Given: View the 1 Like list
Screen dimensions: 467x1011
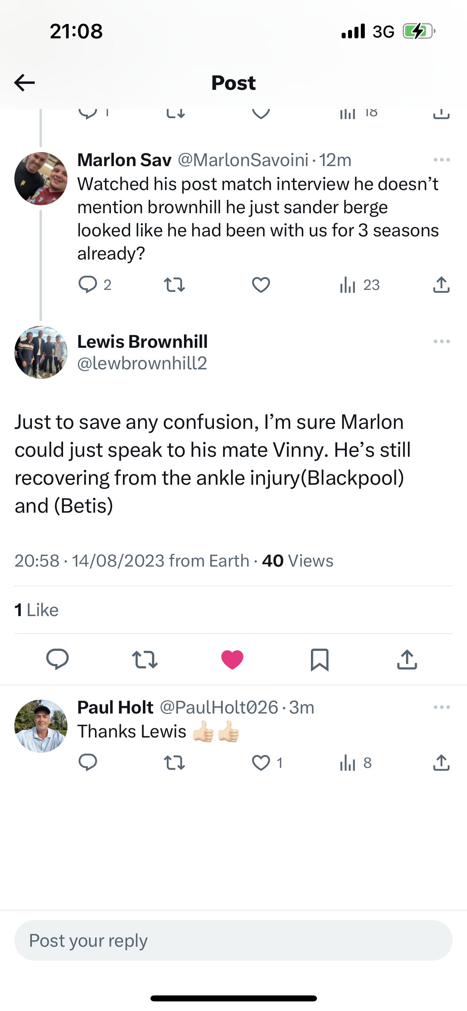Looking at the screenshot, I should [x=37, y=610].
